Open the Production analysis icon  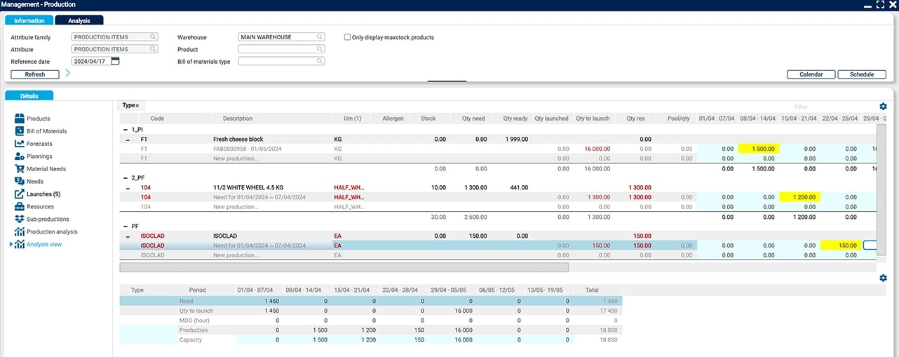click(20, 232)
